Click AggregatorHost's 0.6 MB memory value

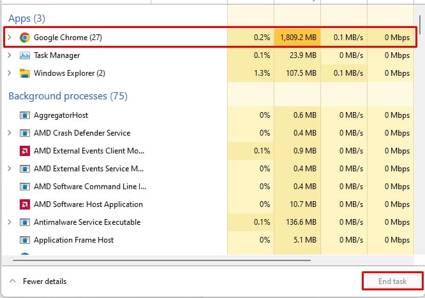(x=305, y=115)
